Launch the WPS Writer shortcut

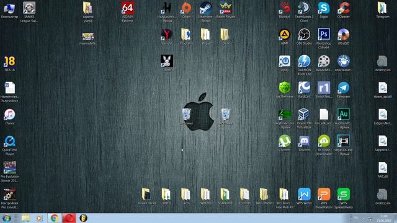pyautogui.click(x=304, y=195)
